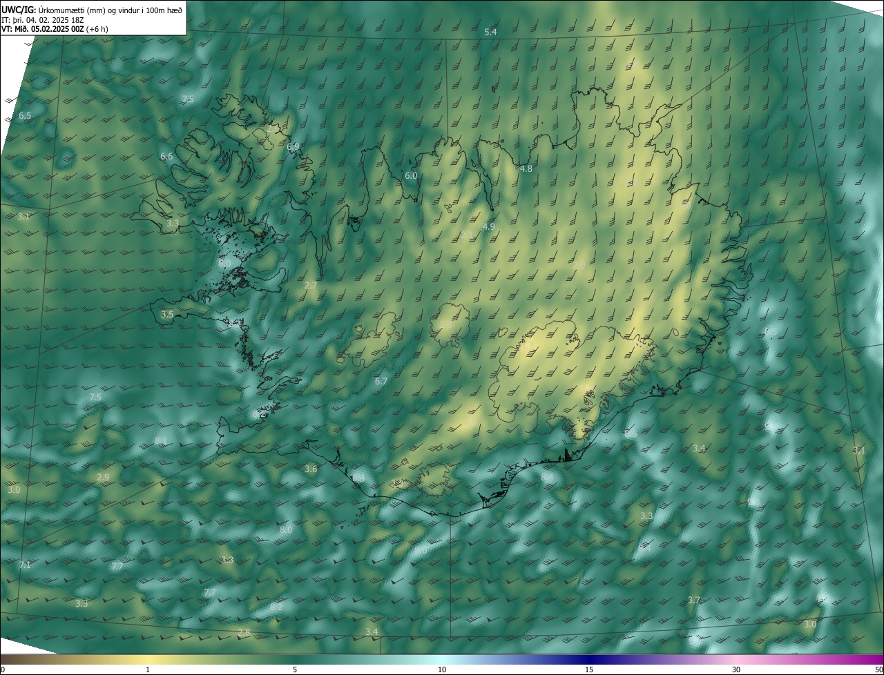This screenshot has width=884, height=675.
Task: Click the VT: Mið. 05.02.2025 00Z line
Action: (x=55, y=29)
